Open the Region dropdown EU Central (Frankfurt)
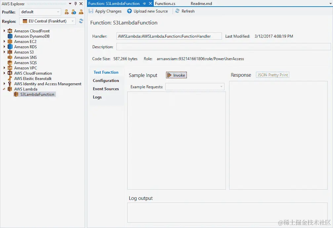The width and height of the screenshot is (333, 228). tap(47, 21)
